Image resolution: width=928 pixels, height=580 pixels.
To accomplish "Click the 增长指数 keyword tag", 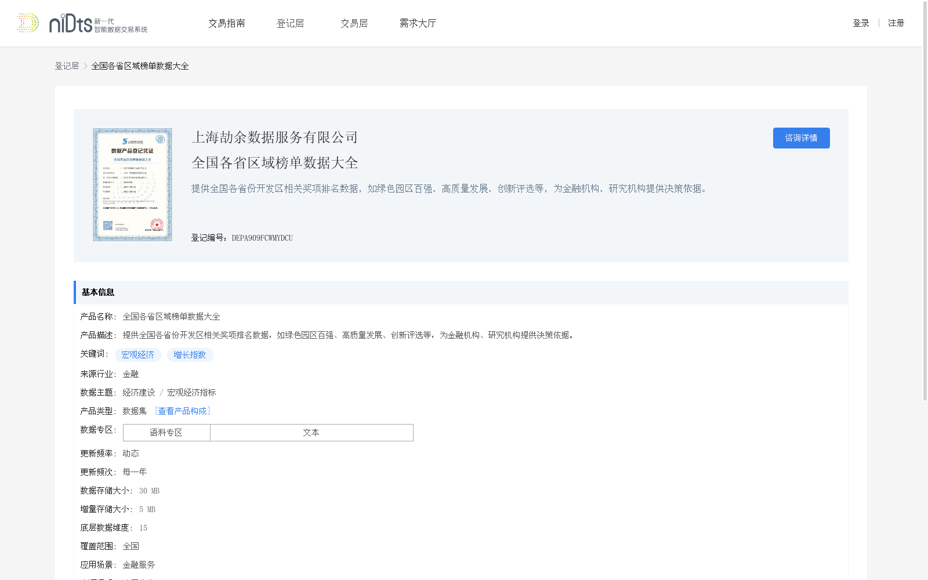I will point(190,355).
